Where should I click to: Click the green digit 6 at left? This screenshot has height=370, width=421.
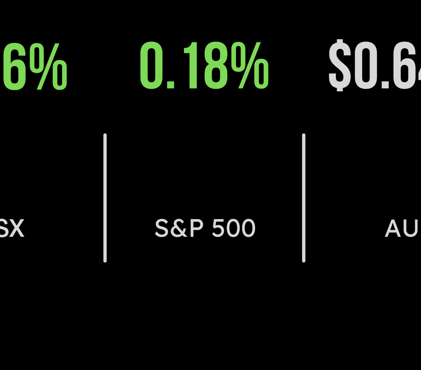pyautogui.click(x=12, y=67)
